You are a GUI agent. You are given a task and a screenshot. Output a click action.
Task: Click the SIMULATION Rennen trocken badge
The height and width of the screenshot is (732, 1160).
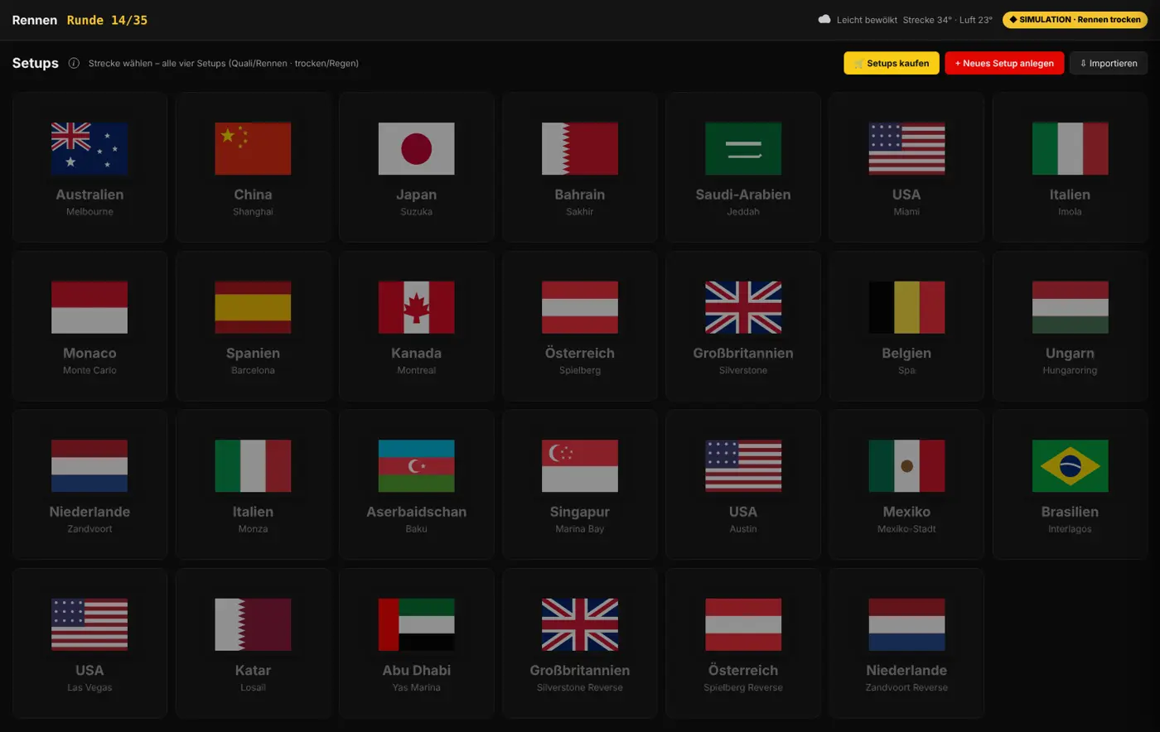tap(1075, 20)
